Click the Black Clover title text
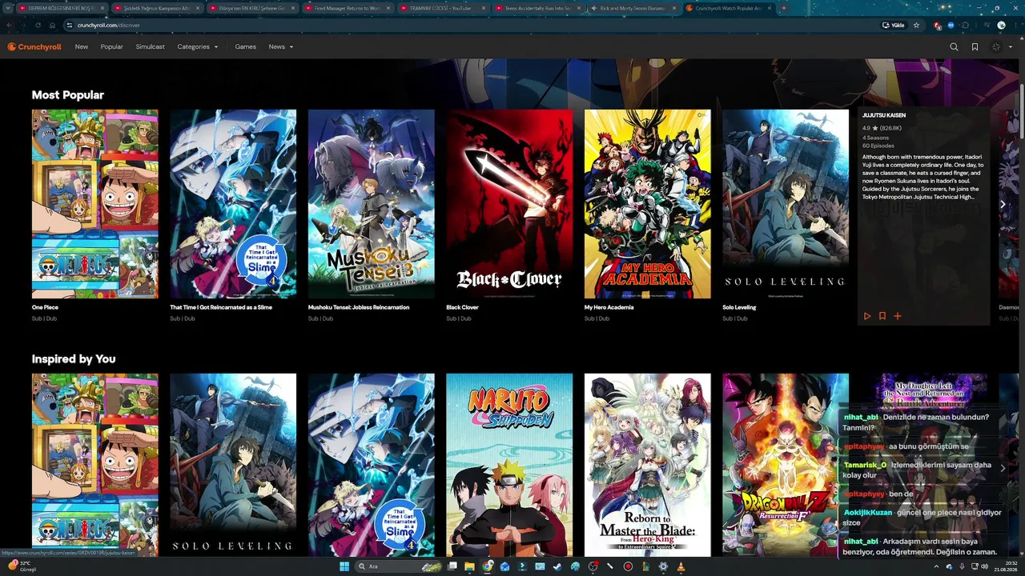Image resolution: width=1025 pixels, height=576 pixels. pos(462,307)
